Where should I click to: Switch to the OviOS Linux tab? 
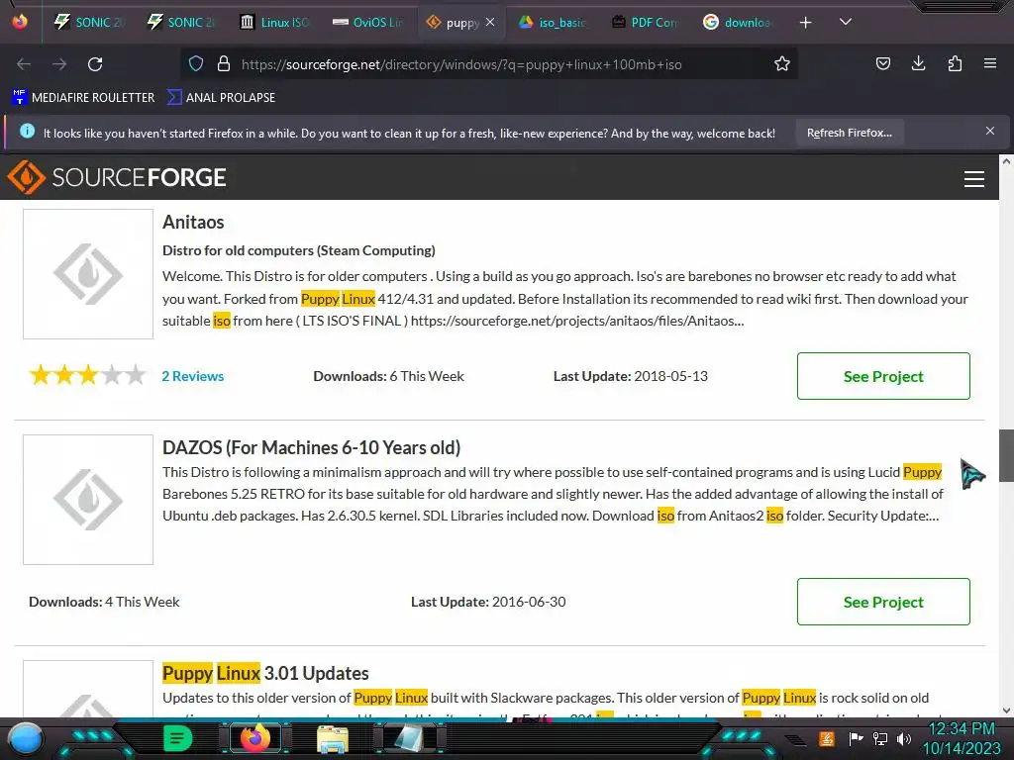pos(366,23)
